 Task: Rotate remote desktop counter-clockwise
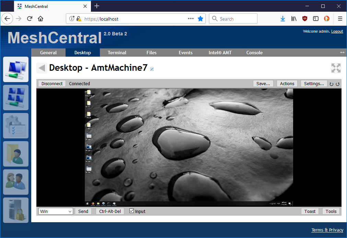click(337, 84)
